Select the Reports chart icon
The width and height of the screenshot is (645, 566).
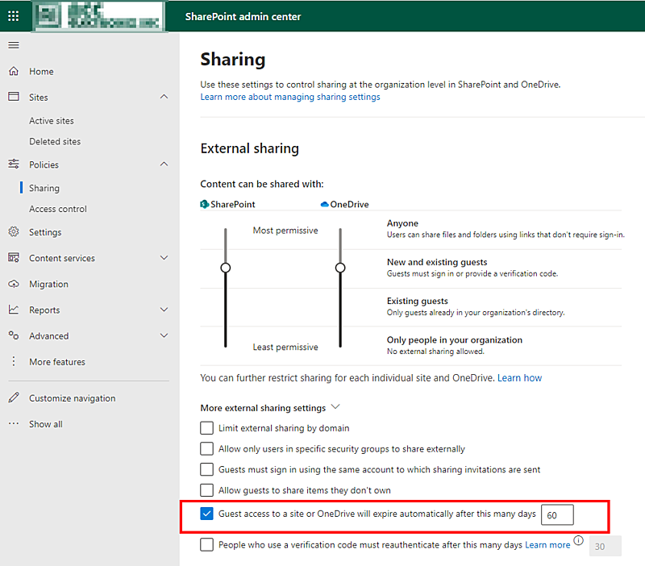pyautogui.click(x=13, y=310)
